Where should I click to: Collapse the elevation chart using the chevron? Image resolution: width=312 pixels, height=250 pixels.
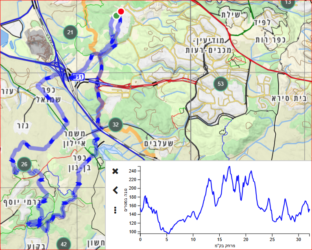[115, 190]
